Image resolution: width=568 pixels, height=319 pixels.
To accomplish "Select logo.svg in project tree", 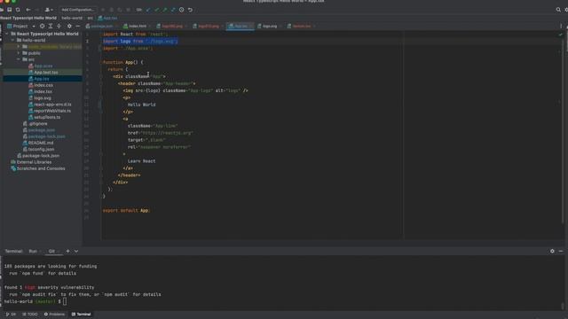I will click(x=43, y=98).
